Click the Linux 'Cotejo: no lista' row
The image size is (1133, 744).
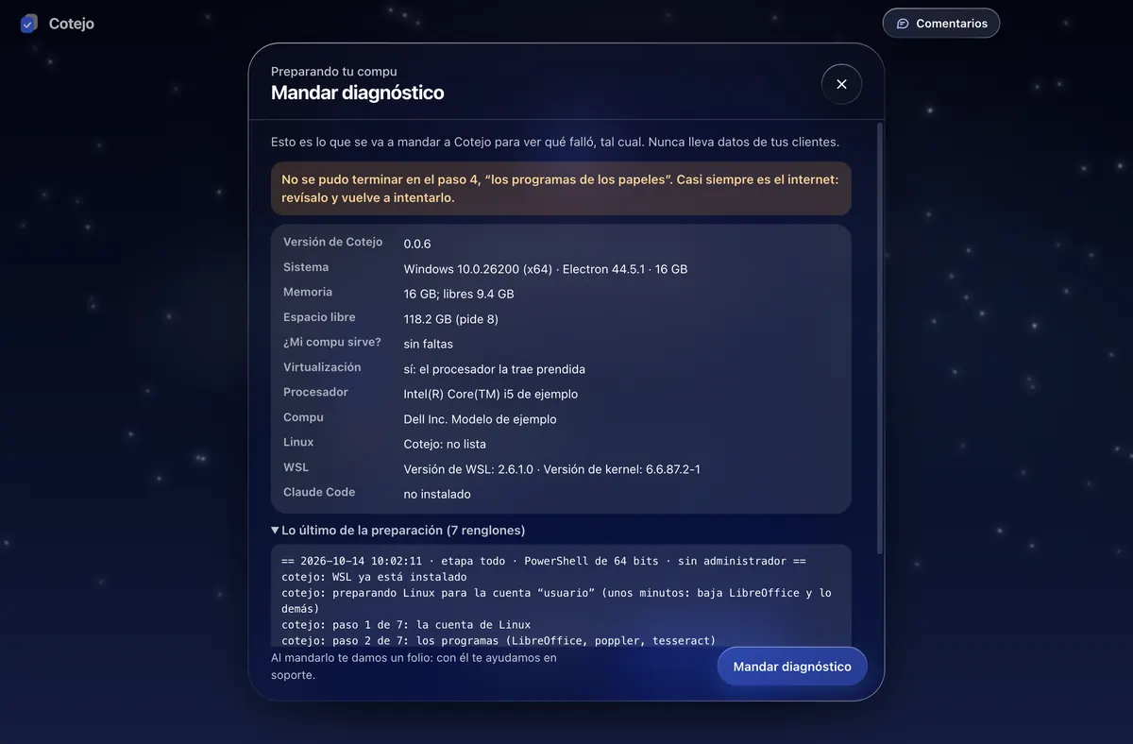point(561,444)
